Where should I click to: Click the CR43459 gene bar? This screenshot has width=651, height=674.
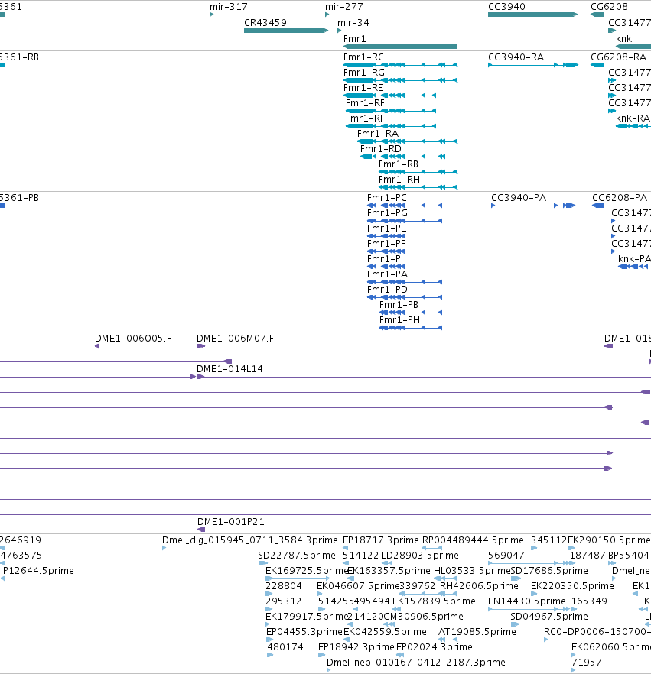[x=285, y=31]
